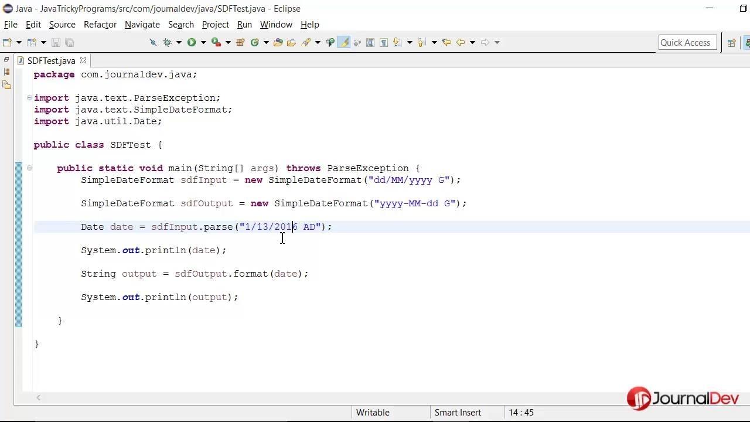Restore the minimized view in left sidebar

click(6, 60)
